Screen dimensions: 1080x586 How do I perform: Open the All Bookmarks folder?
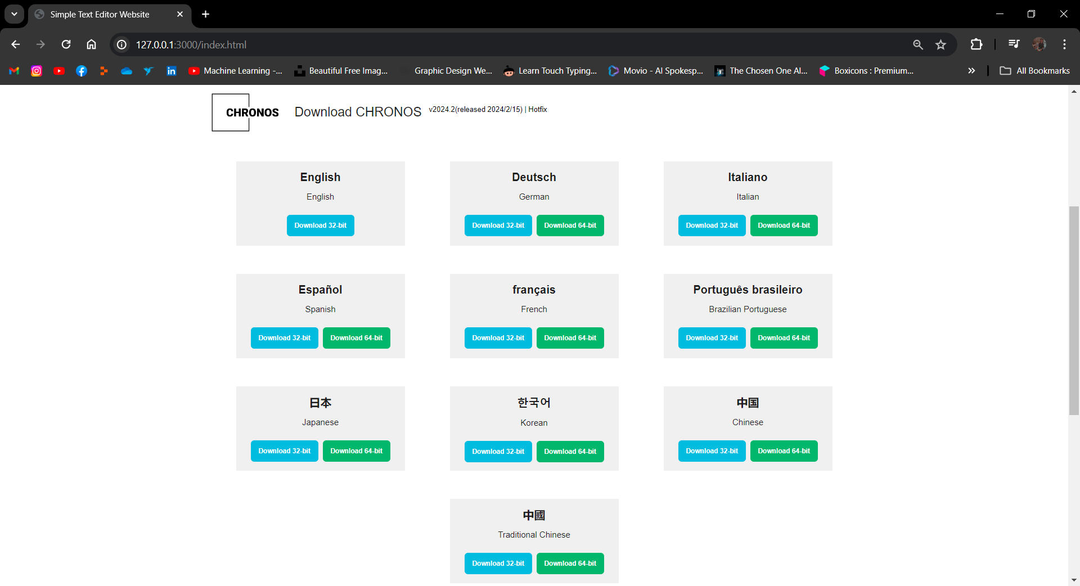point(1035,71)
